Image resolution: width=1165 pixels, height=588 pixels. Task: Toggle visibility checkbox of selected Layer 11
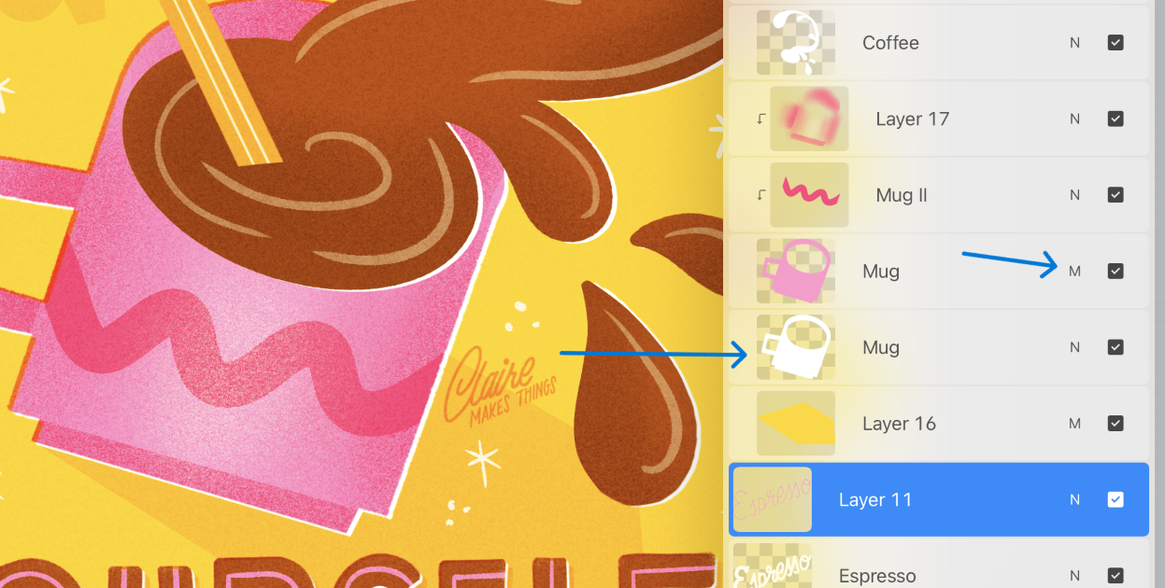click(x=1115, y=500)
